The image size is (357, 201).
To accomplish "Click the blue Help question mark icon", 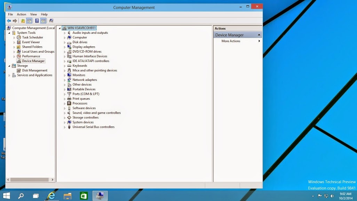I will (x=37, y=21).
